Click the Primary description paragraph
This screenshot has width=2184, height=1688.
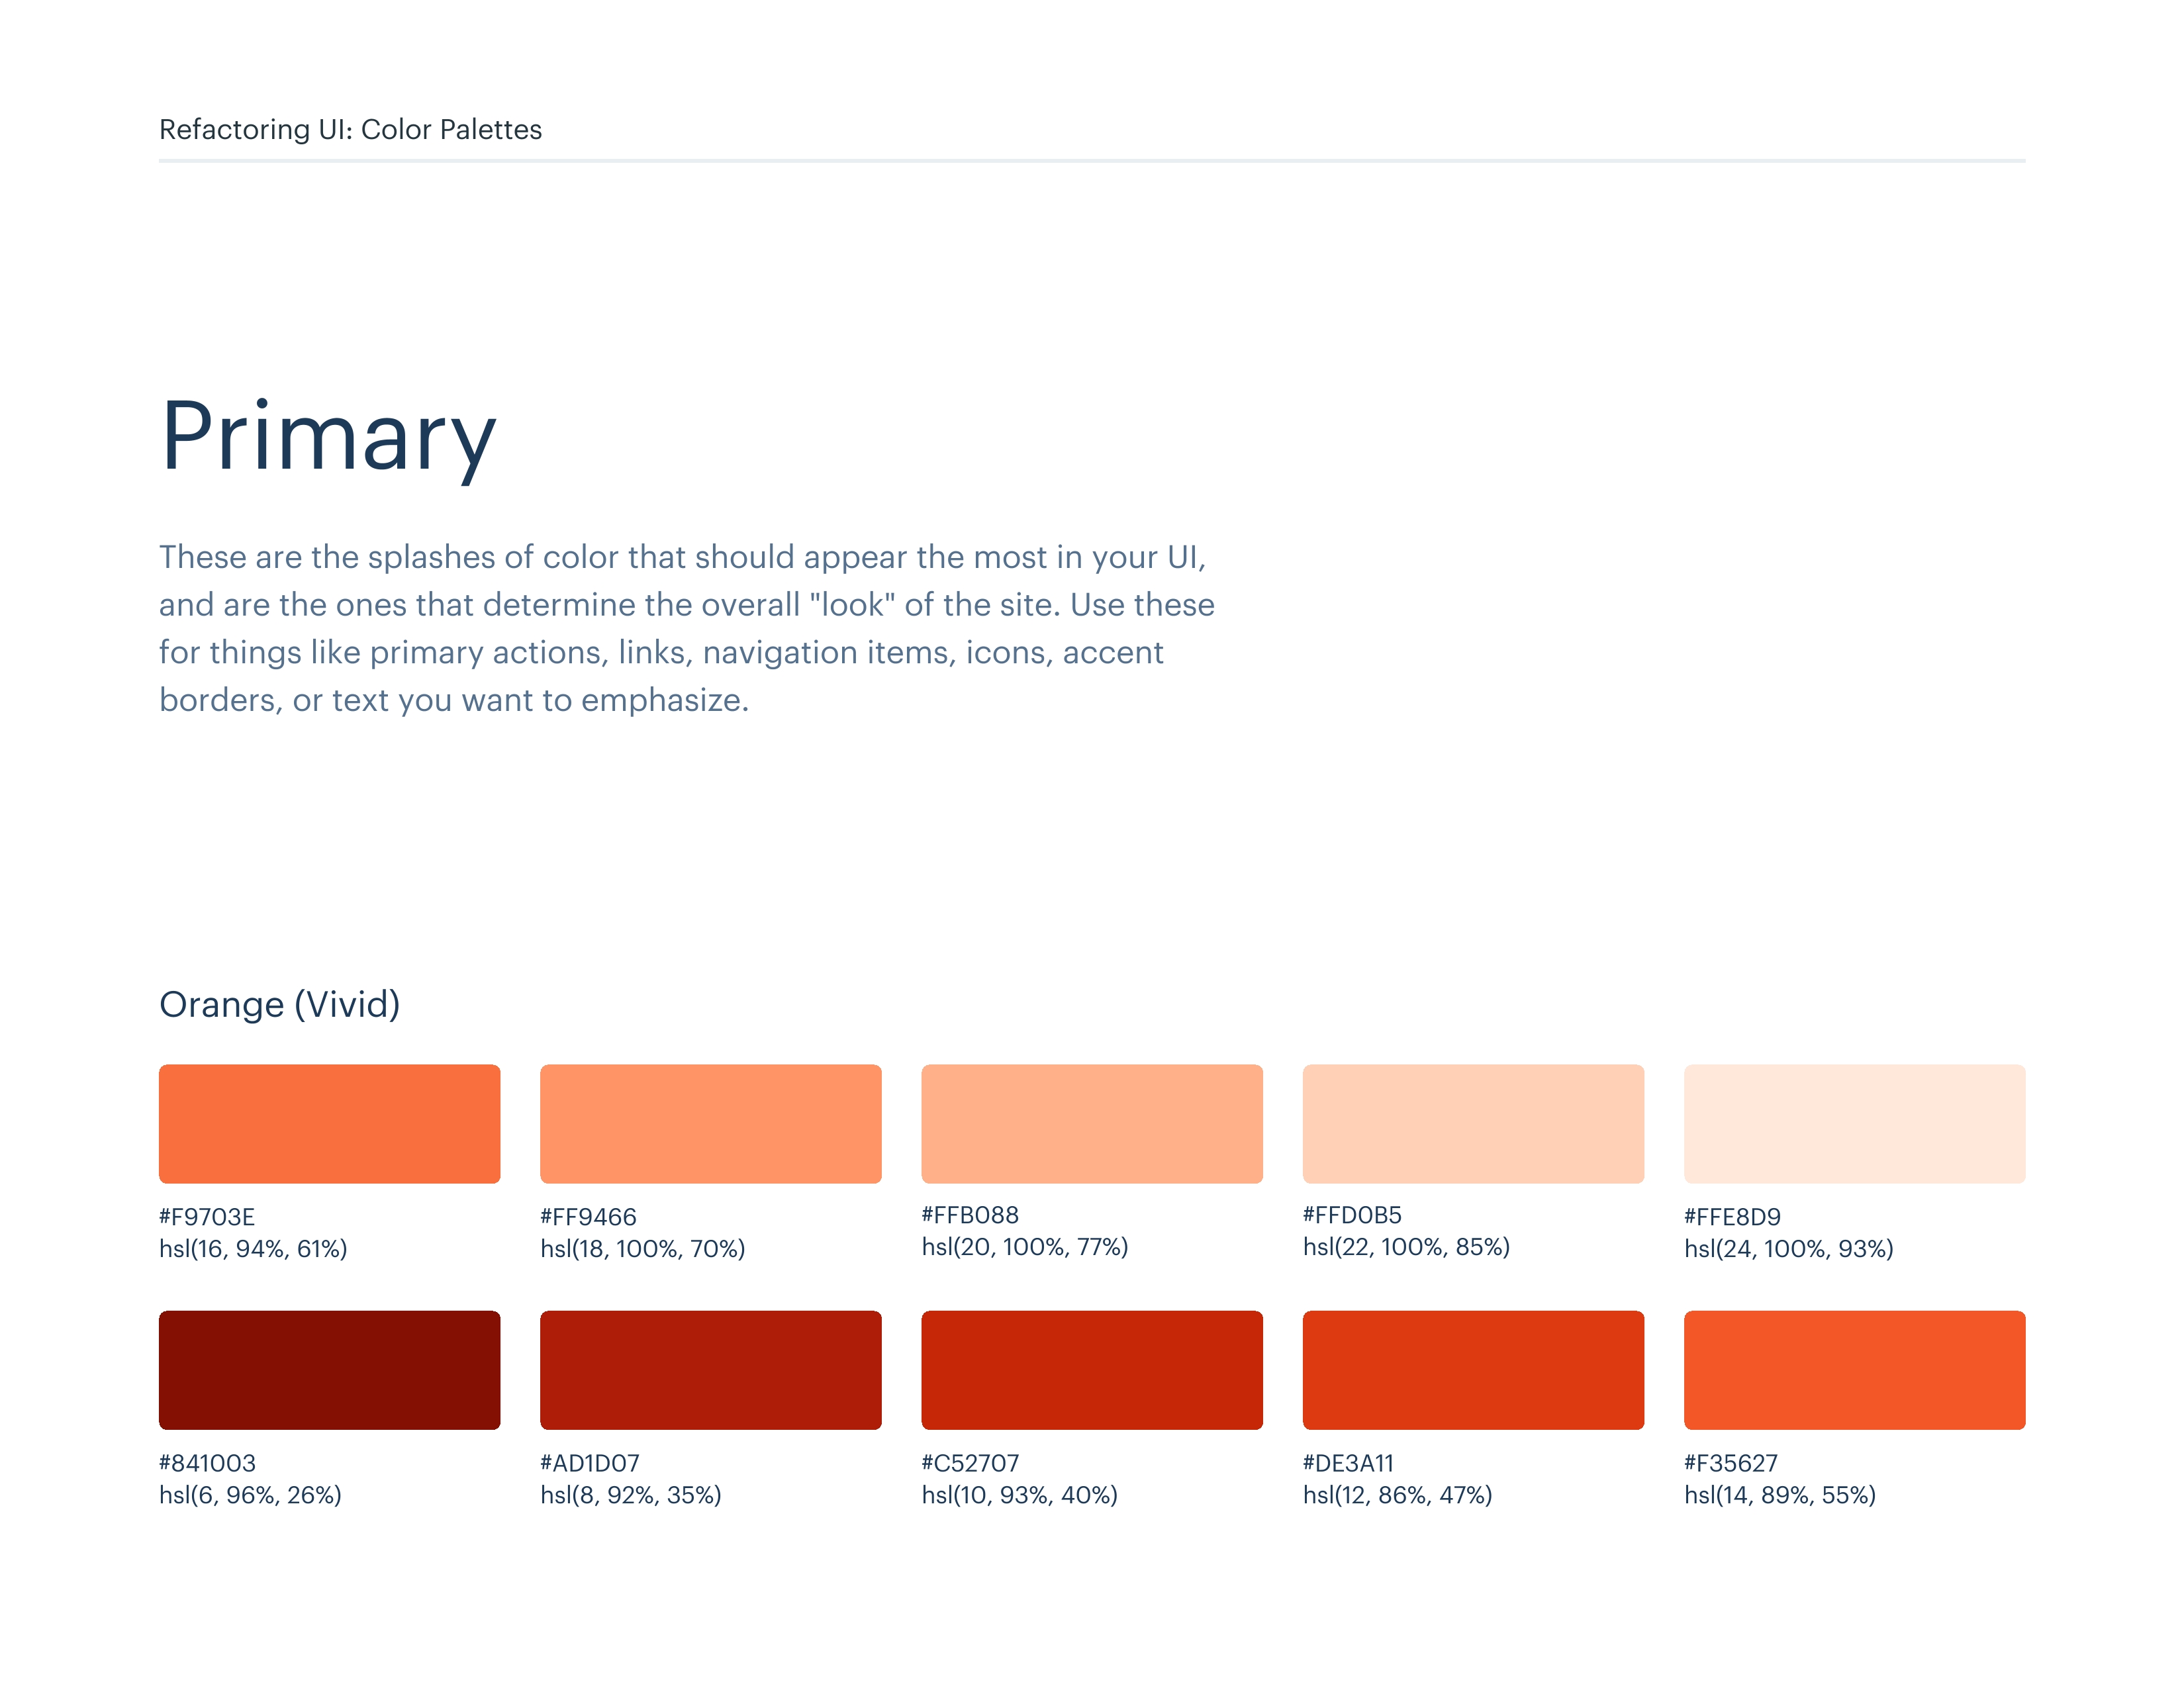point(686,628)
